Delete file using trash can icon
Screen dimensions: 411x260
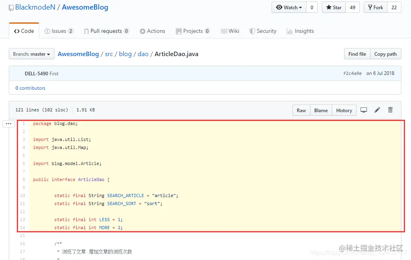pos(390,110)
